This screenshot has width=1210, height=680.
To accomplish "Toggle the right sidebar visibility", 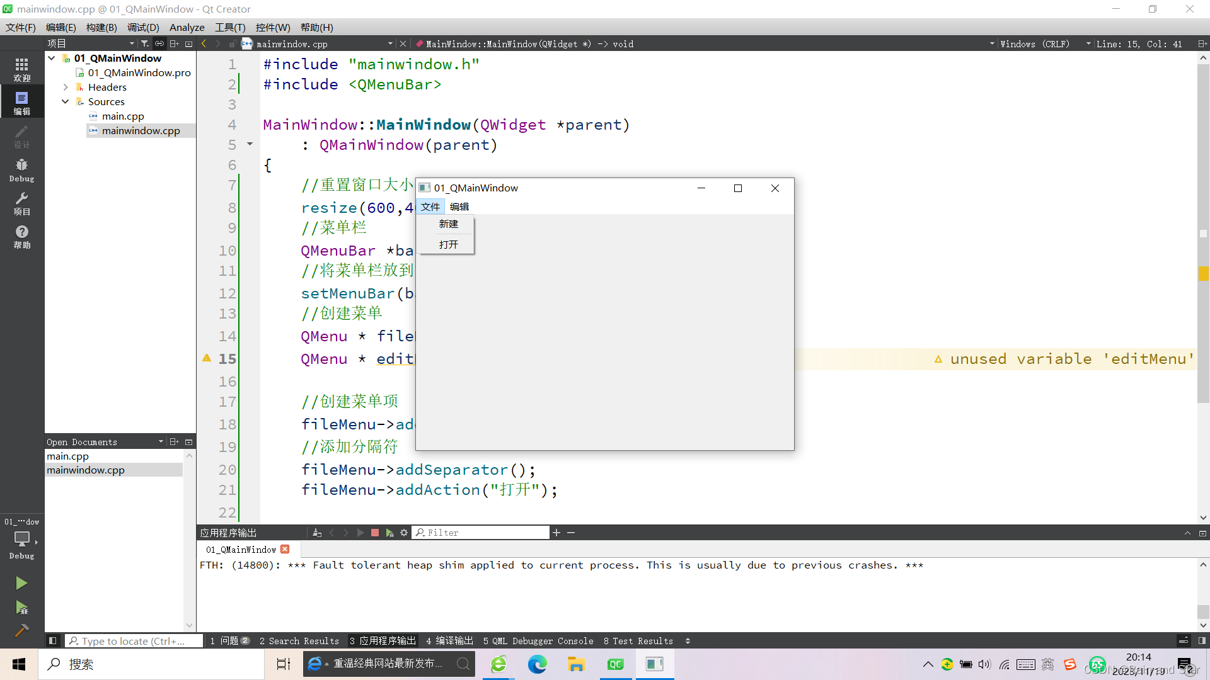I will click(1202, 641).
